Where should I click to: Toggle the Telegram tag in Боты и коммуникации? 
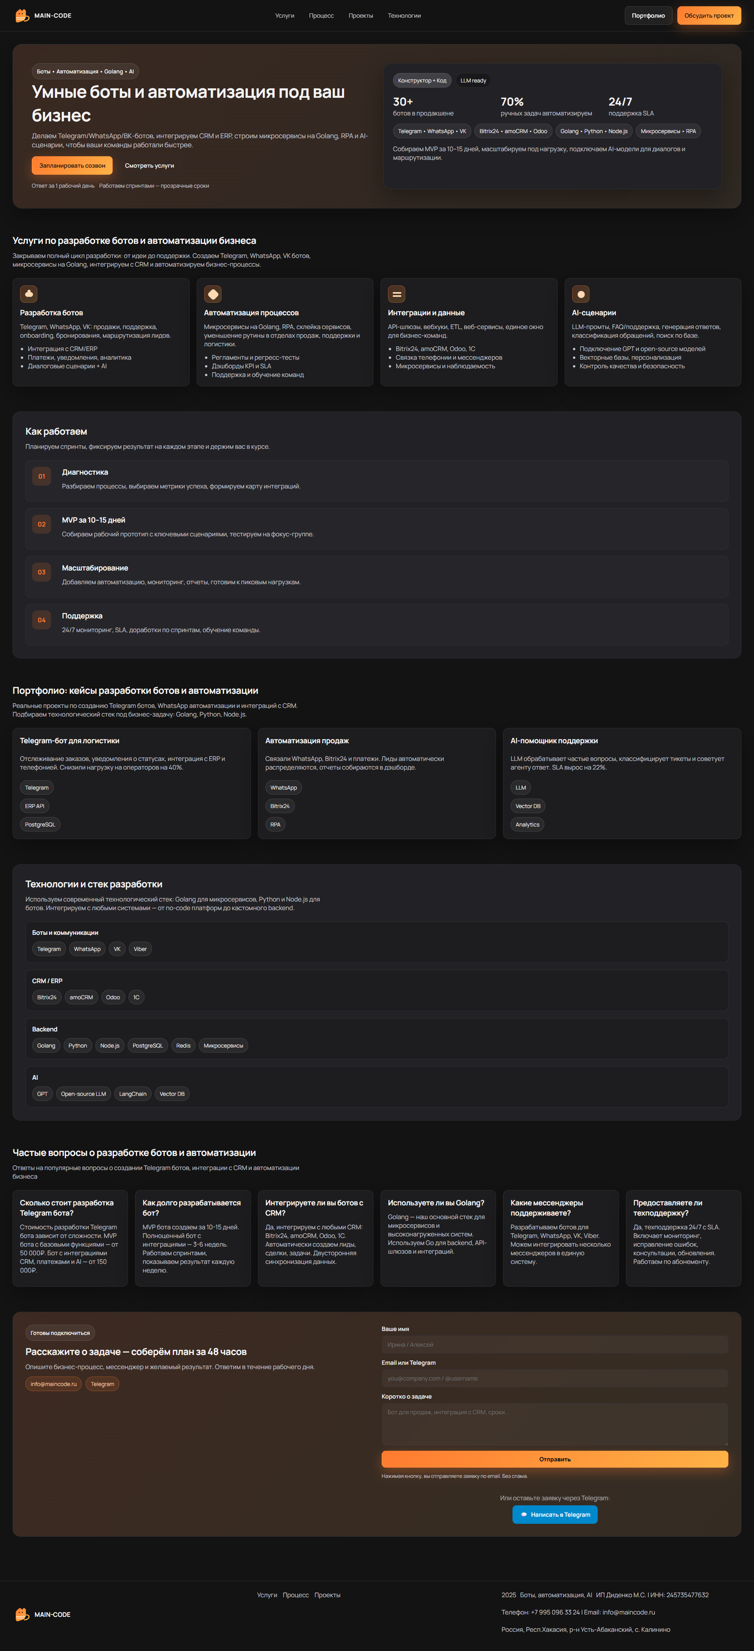(48, 949)
